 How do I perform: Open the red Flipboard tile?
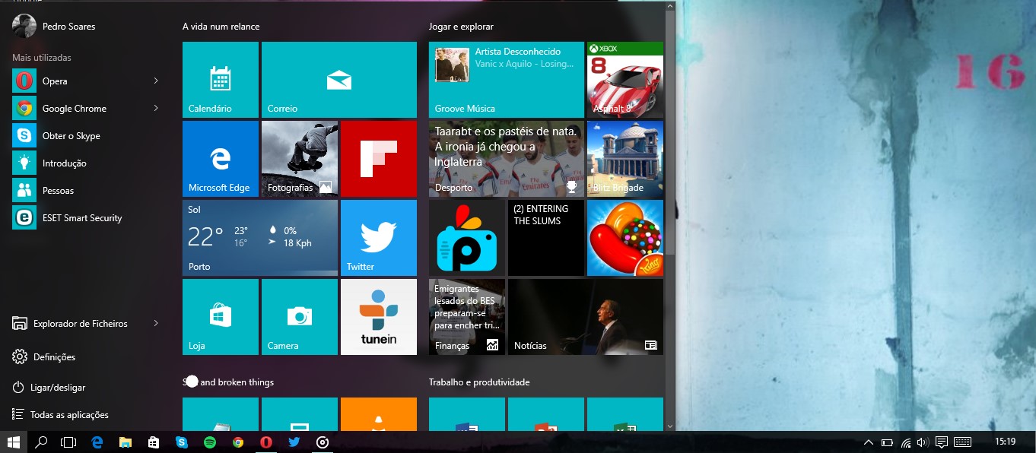[x=379, y=159]
